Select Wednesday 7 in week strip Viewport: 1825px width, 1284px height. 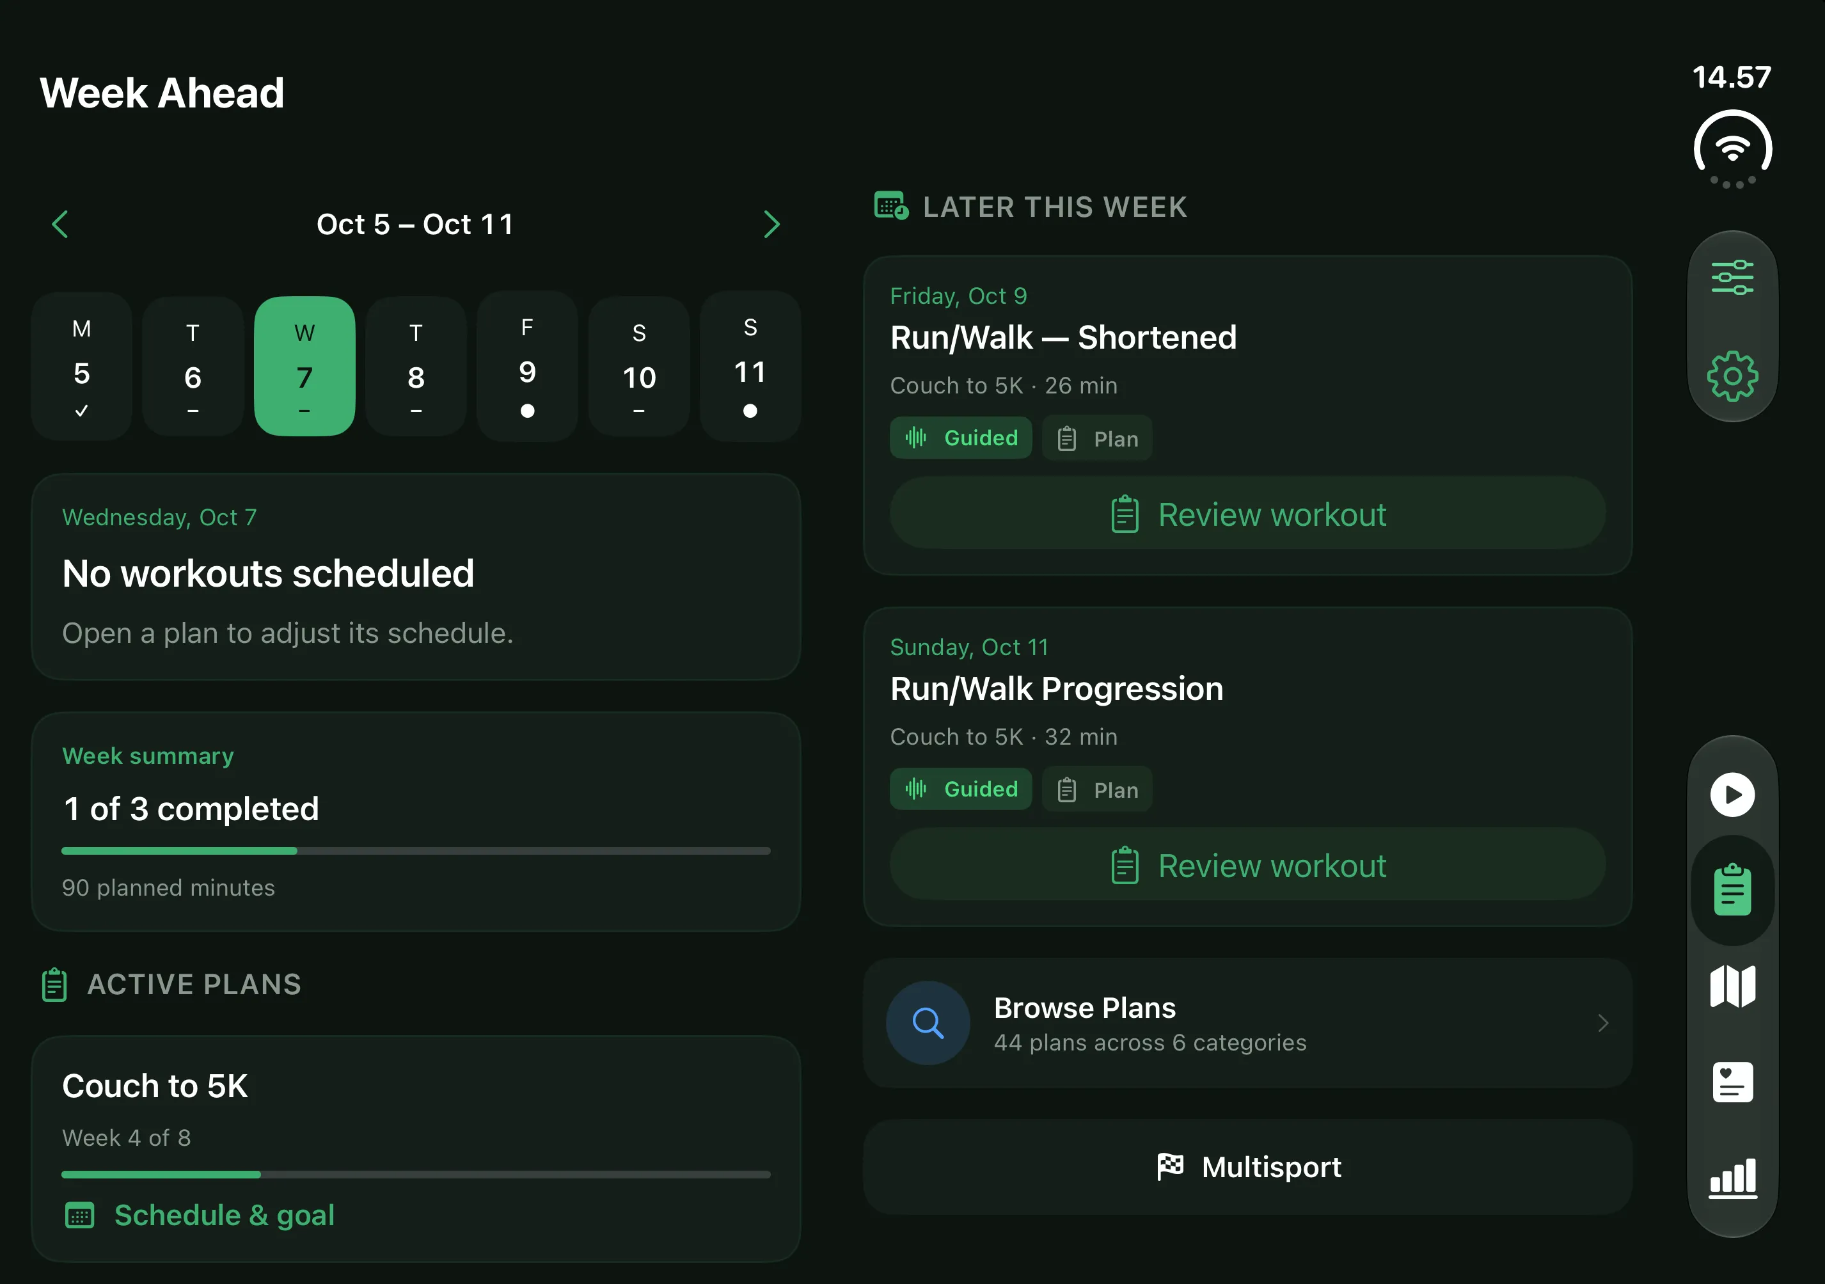click(x=304, y=367)
